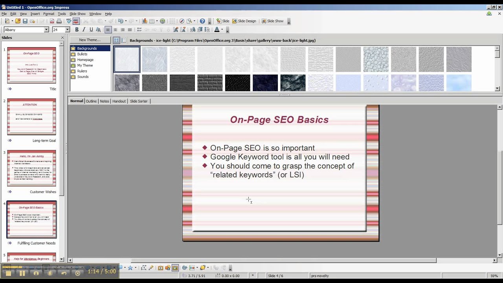The image size is (503, 283).
Task: Select the ice-light background thumbnail
Action: tap(127, 59)
